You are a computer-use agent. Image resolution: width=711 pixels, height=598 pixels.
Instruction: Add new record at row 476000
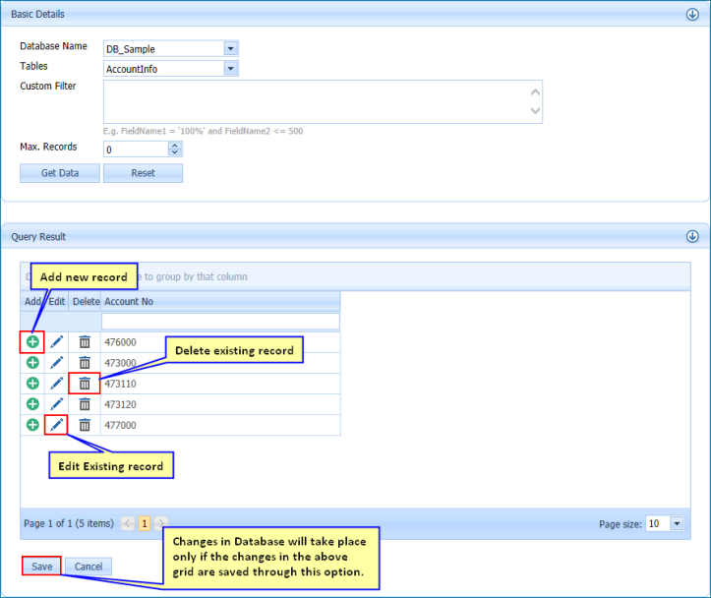[x=32, y=342]
